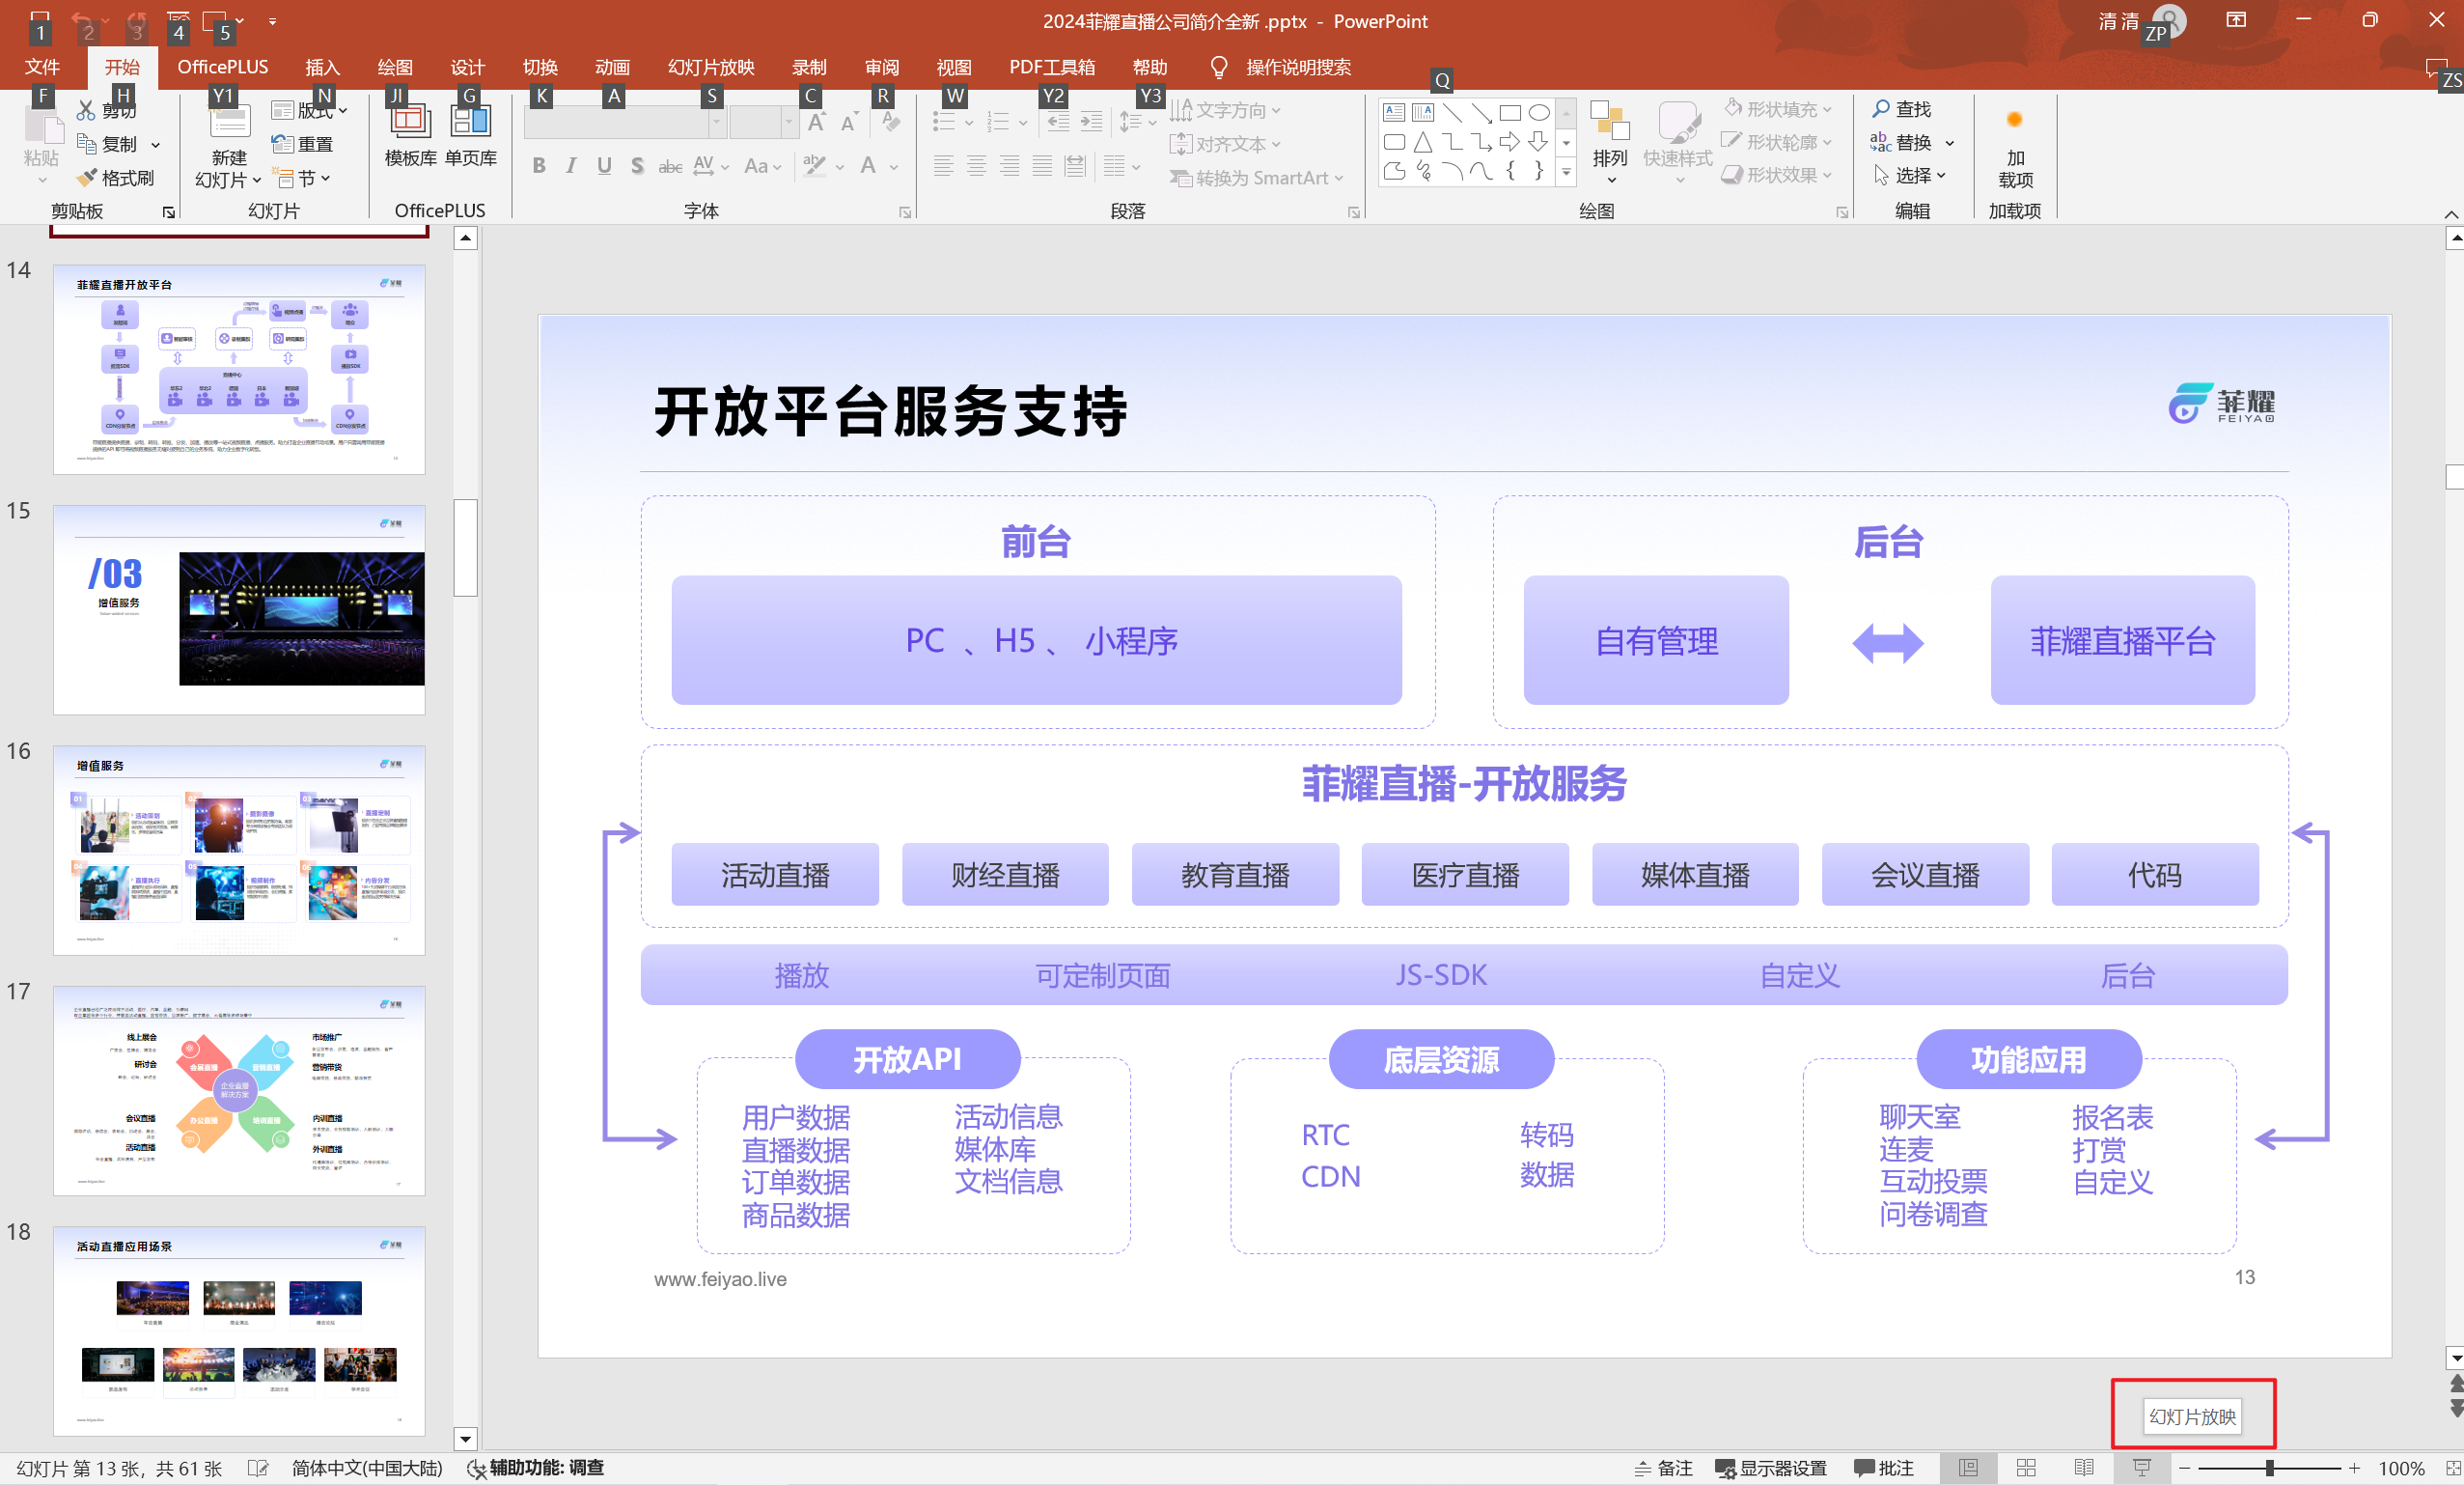Screen dimensions: 2464x1485
Task: Toggle the 备注 notes pane
Action: click(1664, 1468)
